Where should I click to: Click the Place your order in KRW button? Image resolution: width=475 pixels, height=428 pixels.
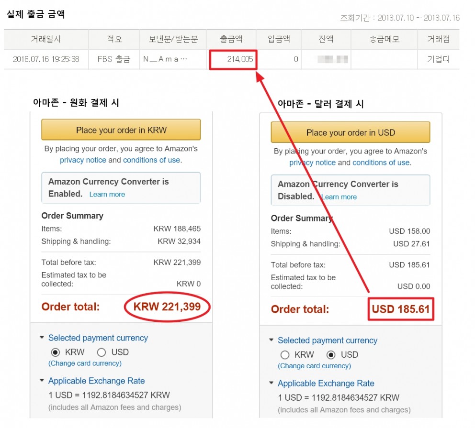(x=121, y=130)
